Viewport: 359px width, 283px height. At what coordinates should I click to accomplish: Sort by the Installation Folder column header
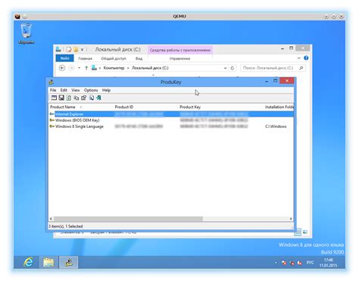point(279,107)
